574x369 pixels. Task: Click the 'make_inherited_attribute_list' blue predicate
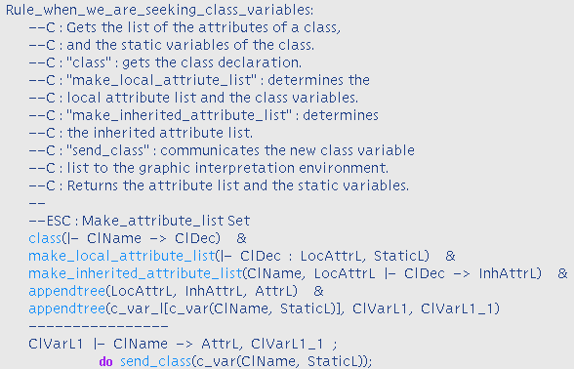point(136,273)
